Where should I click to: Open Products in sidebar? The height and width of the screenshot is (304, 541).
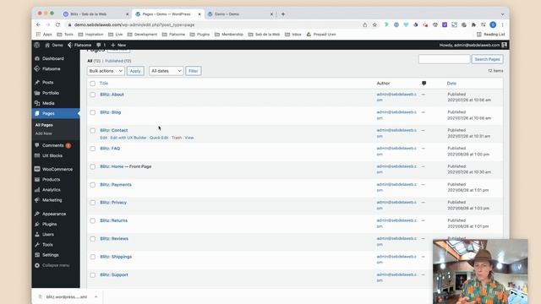tap(51, 180)
